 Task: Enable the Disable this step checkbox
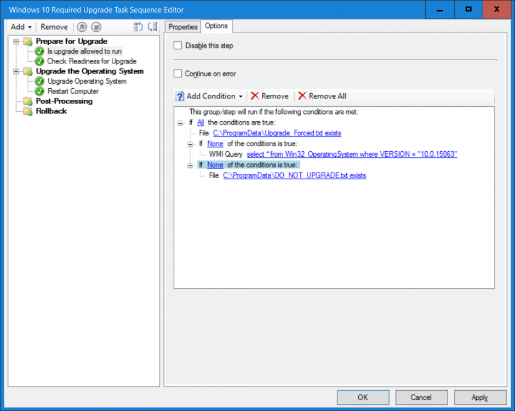[x=178, y=45]
